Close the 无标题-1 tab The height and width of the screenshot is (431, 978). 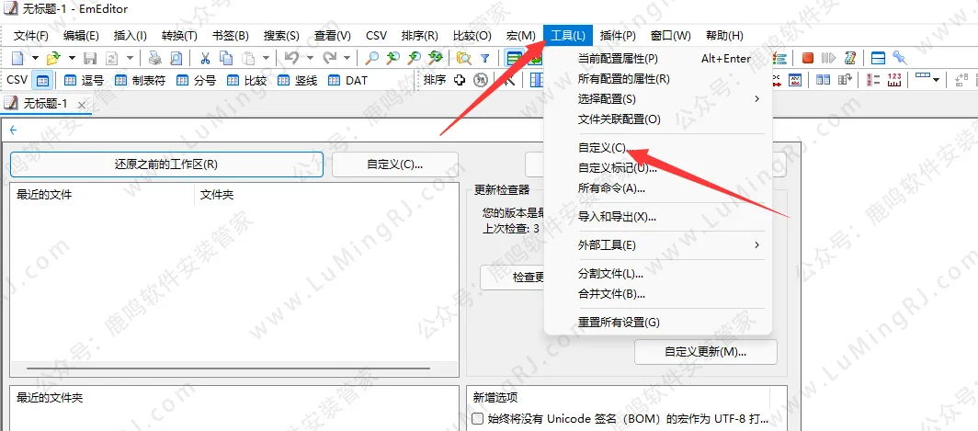[82, 105]
